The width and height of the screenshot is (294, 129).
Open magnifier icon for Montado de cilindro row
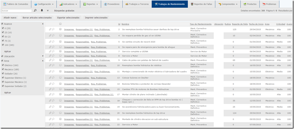click(x=53, y=119)
